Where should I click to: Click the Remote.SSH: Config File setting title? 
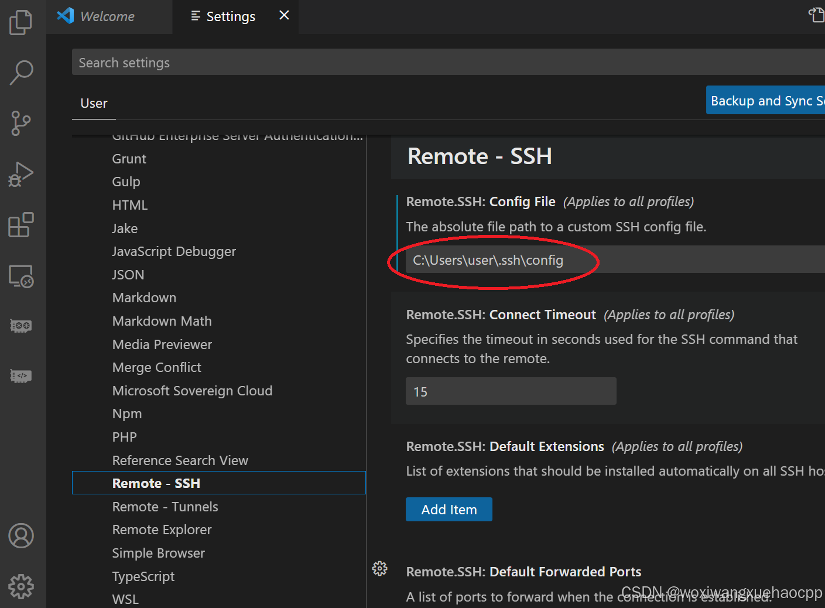point(481,201)
